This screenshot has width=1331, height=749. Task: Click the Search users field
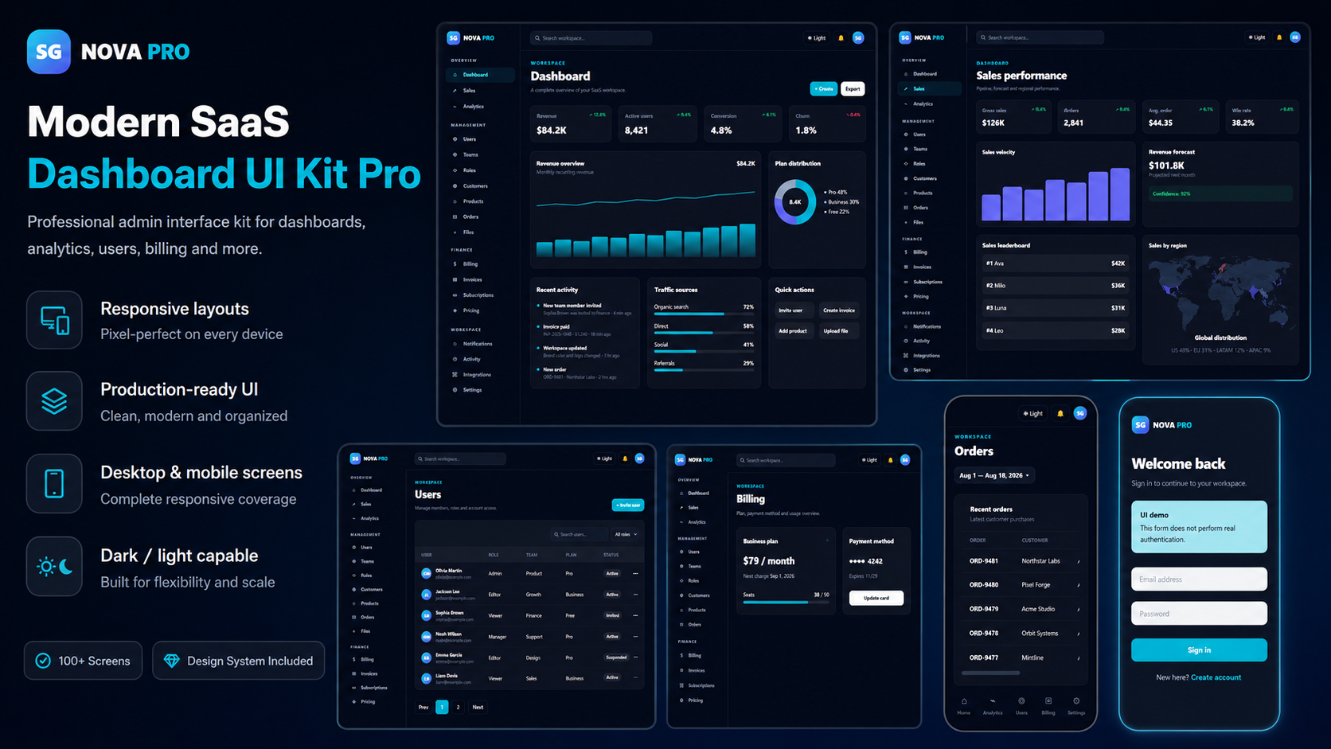pyautogui.click(x=579, y=534)
